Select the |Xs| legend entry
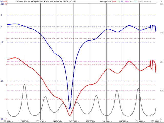The width and height of the screenshot is (164, 123). pyautogui.click(x=135, y=2)
